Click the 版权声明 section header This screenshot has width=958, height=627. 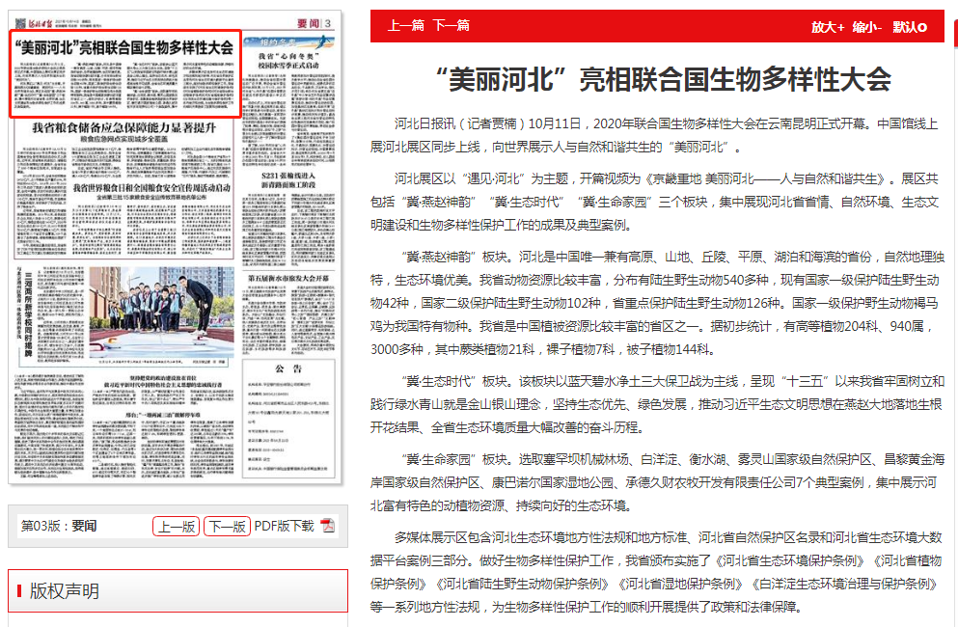coord(64,590)
